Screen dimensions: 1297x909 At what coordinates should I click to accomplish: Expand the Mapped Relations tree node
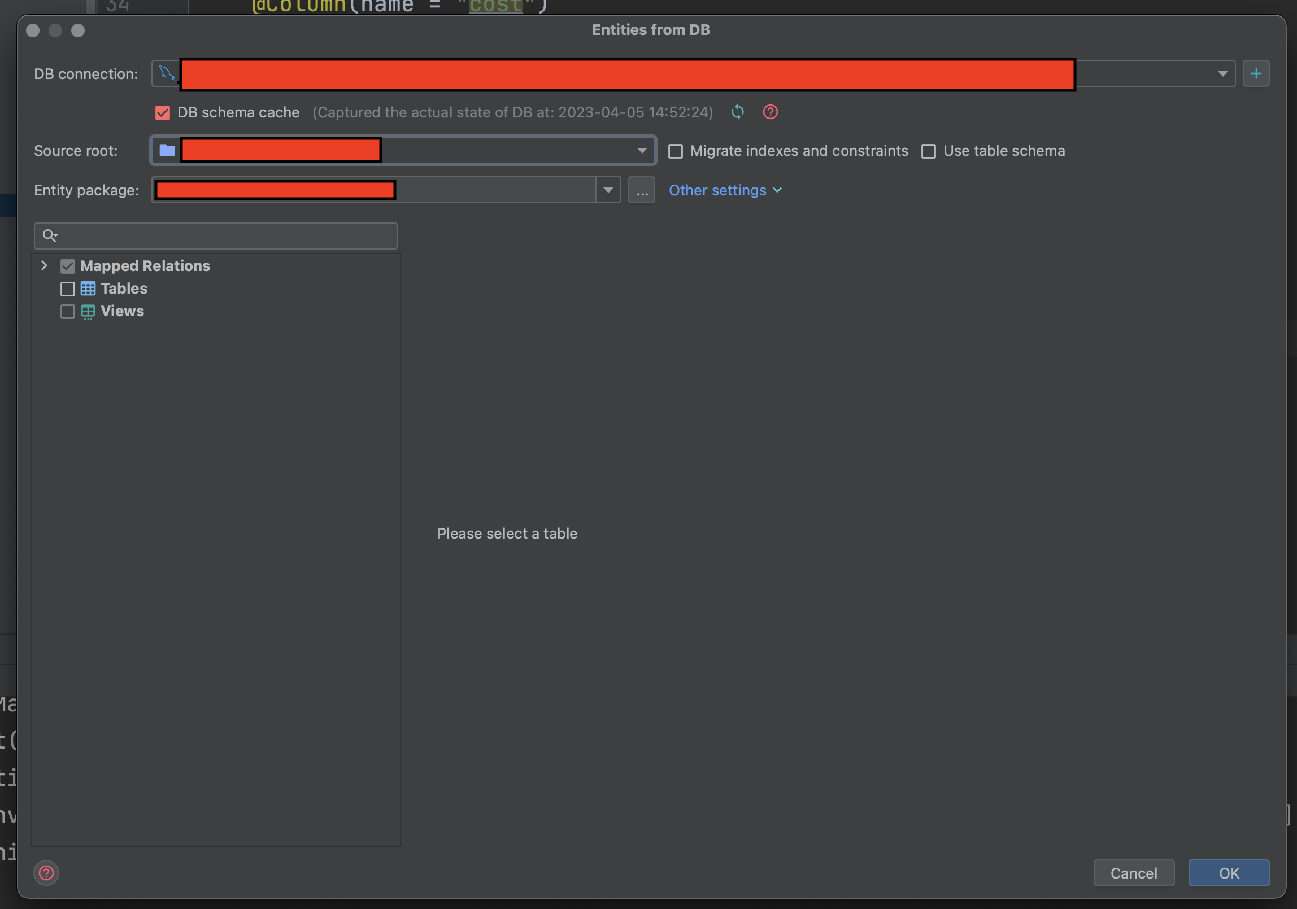pos(44,266)
